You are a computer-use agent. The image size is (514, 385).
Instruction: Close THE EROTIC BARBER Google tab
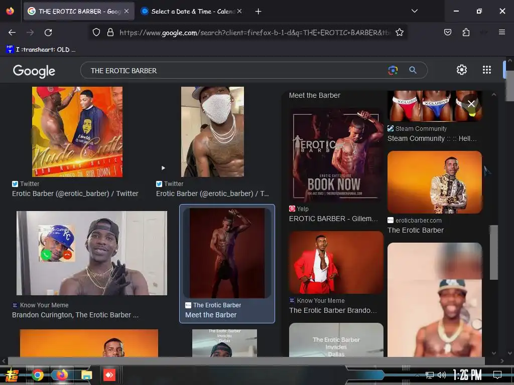pyautogui.click(x=126, y=12)
